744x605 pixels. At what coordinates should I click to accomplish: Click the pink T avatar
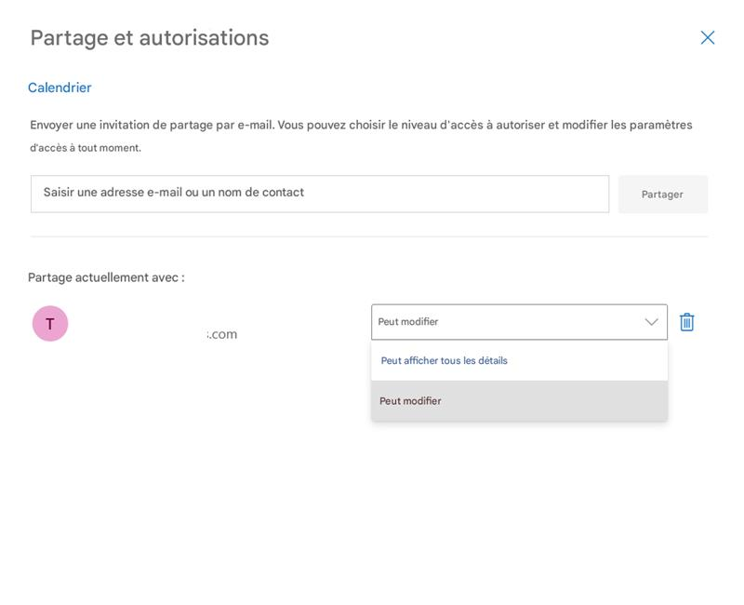point(50,323)
